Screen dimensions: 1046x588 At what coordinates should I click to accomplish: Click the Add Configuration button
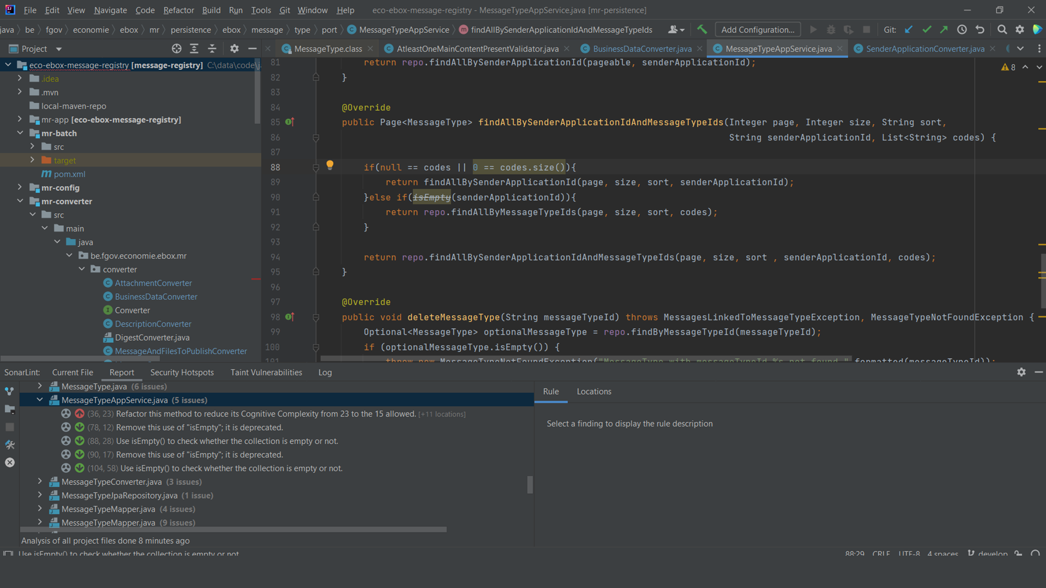[x=757, y=30]
